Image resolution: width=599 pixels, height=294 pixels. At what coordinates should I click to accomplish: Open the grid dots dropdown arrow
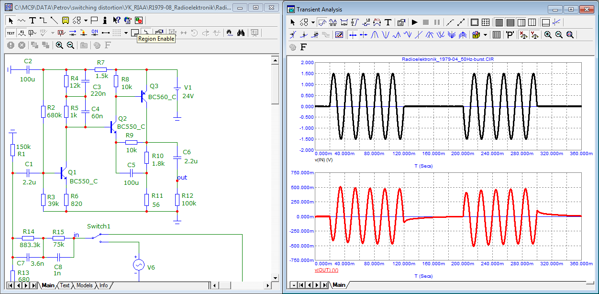(126, 33)
